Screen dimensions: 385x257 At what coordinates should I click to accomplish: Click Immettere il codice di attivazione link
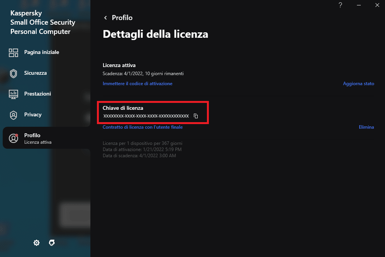tap(137, 84)
